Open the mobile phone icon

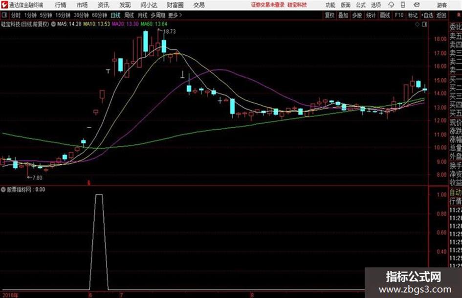403,5
